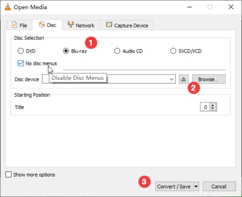This screenshot has width=242, height=197.
Task: Click the VLC cone icon in title bar
Action: click(x=8, y=7)
